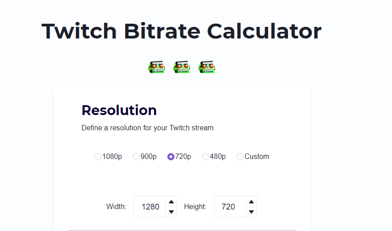Click the Twitch Bitrate Calculator title
The height and width of the screenshot is (231, 392).
(182, 31)
